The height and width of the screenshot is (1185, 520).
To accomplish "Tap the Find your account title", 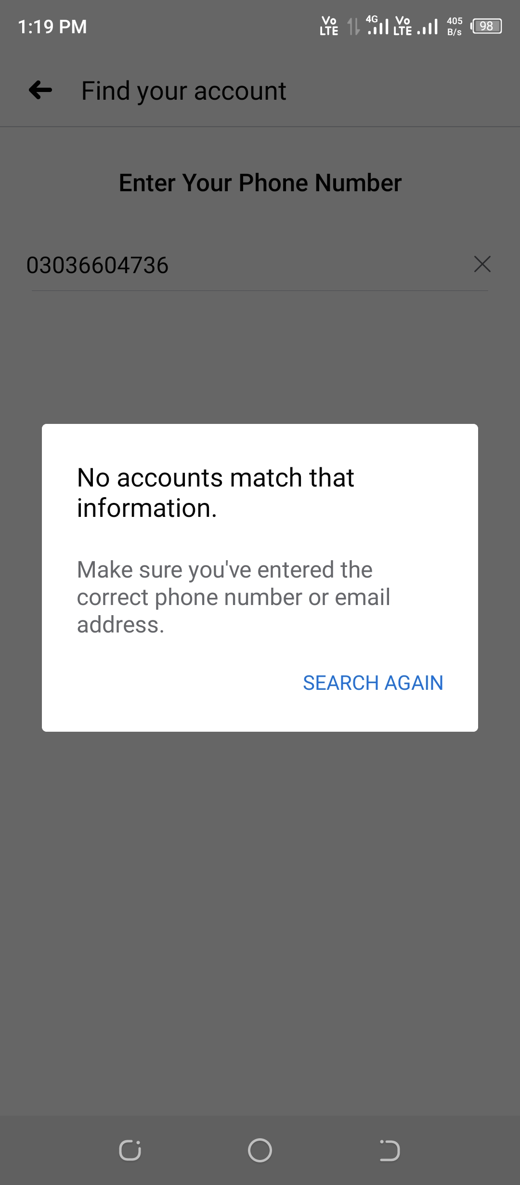I will coord(183,91).
